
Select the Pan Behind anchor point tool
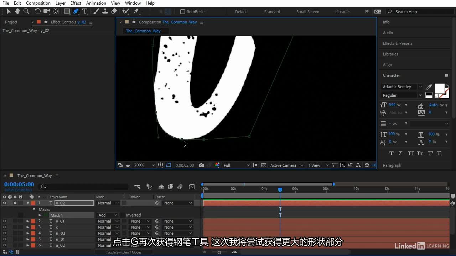click(56, 11)
